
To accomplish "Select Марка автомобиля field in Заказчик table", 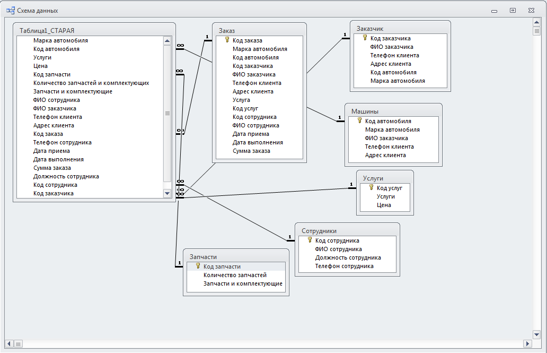I will 398,81.
